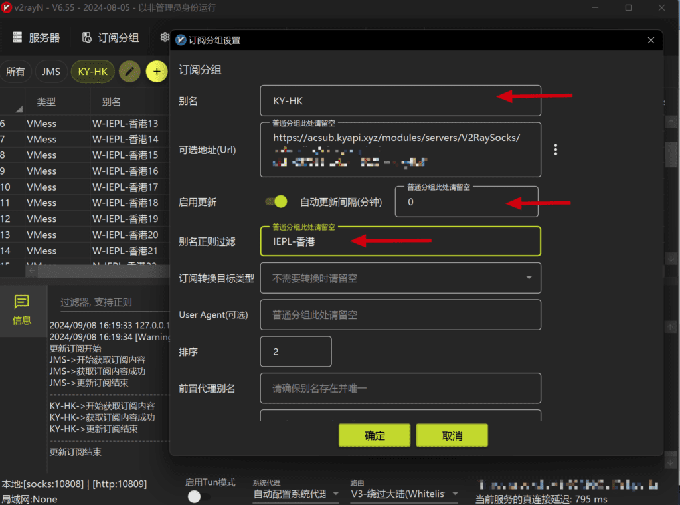Viewport: 680px width, 505px height.
Task: Click the log line KY-HK->更新订阅结束
Action: 94,429
